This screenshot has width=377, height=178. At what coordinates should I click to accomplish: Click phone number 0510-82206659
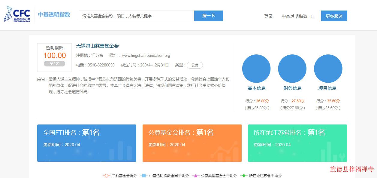tap(101, 65)
